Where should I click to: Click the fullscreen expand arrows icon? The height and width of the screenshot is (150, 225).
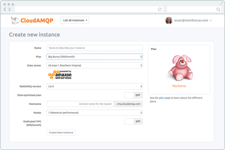click(x=221, y=3)
